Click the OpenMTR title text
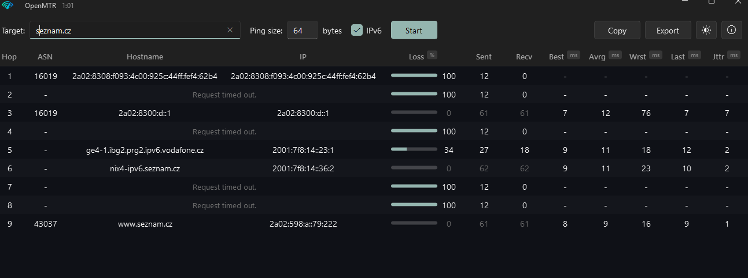This screenshot has height=278, width=748. click(40, 5)
